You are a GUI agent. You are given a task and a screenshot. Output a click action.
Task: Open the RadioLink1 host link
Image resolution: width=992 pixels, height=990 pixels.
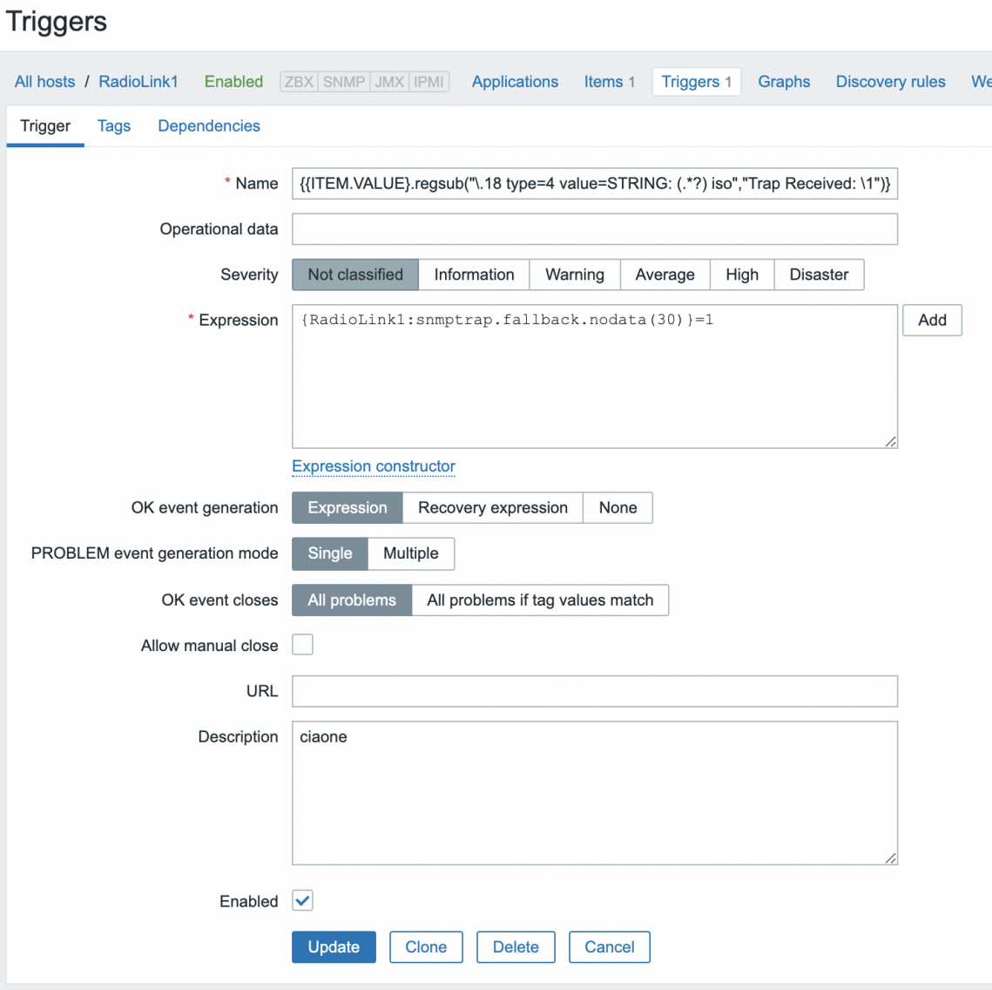138,82
